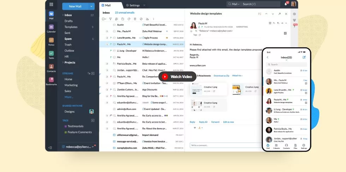This screenshot has height=172, width=346.
Task: Open the notifications bell icon
Action: [286, 4]
